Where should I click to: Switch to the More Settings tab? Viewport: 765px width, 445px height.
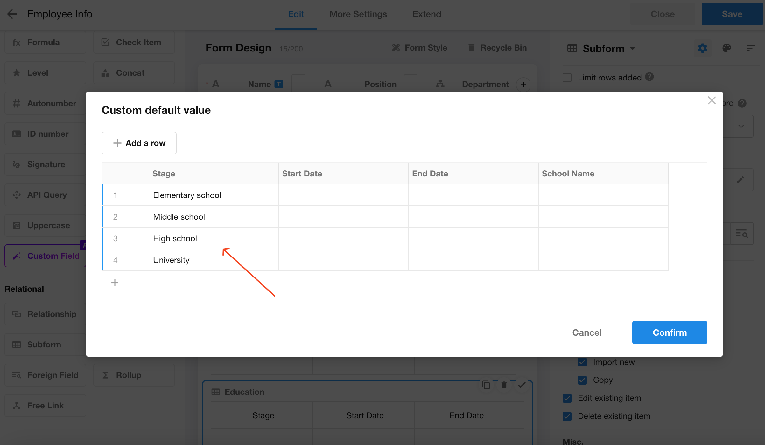(358, 14)
